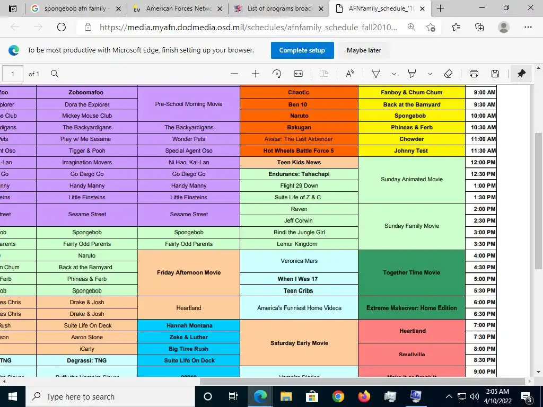Click the browser Refresh icon
Viewport: 543px width, 407px height.
(62, 27)
